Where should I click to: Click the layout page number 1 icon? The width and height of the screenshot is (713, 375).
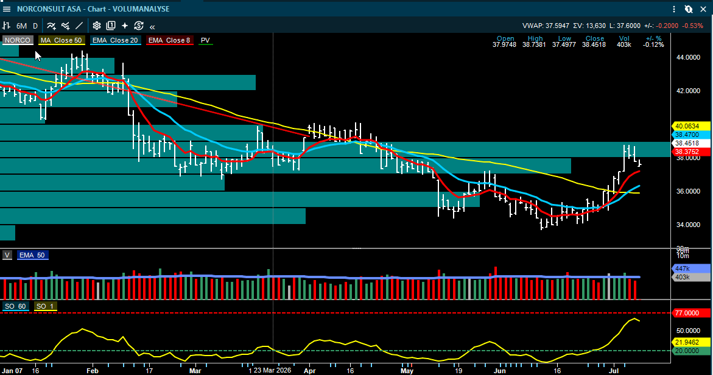111,26
